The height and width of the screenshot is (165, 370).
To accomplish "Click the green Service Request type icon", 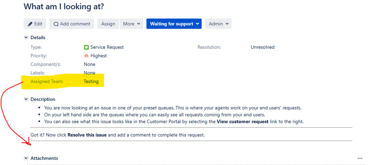I will coord(86,47).
